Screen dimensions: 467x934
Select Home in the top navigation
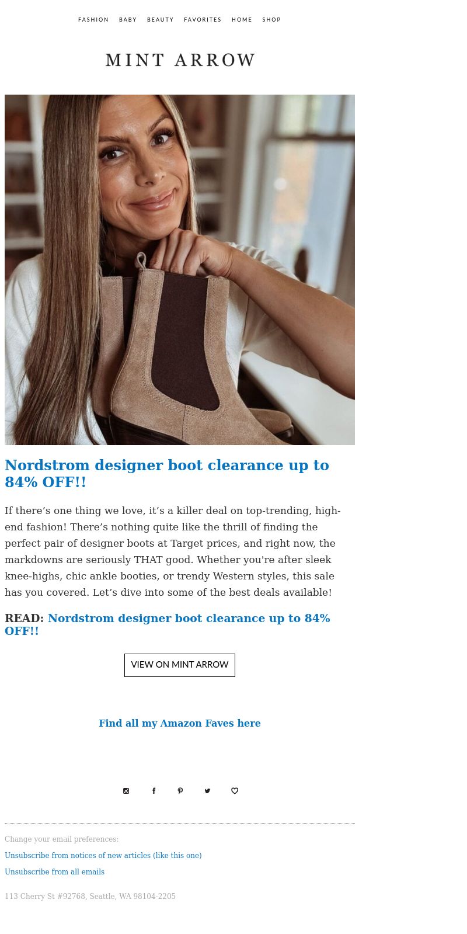click(x=242, y=20)
